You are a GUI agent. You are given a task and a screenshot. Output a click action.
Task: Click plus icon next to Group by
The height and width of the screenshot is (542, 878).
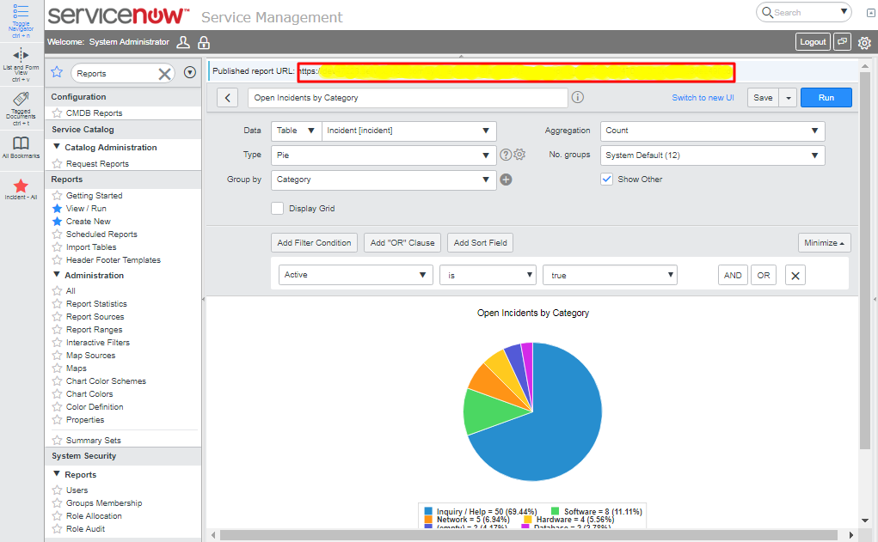tap(507, 180)
